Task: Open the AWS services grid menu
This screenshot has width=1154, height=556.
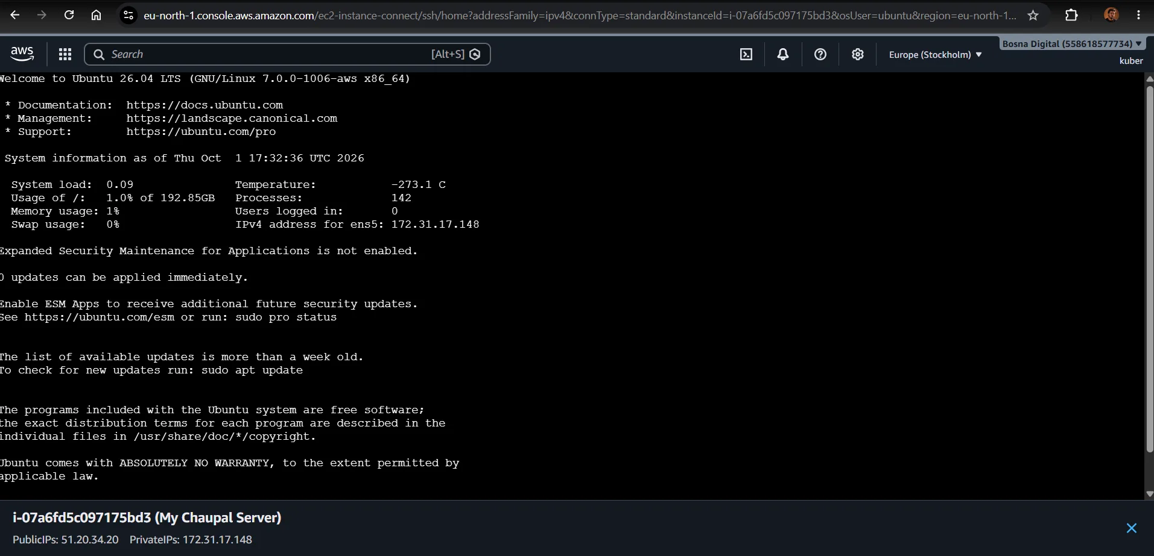Action: pos(65,54)
